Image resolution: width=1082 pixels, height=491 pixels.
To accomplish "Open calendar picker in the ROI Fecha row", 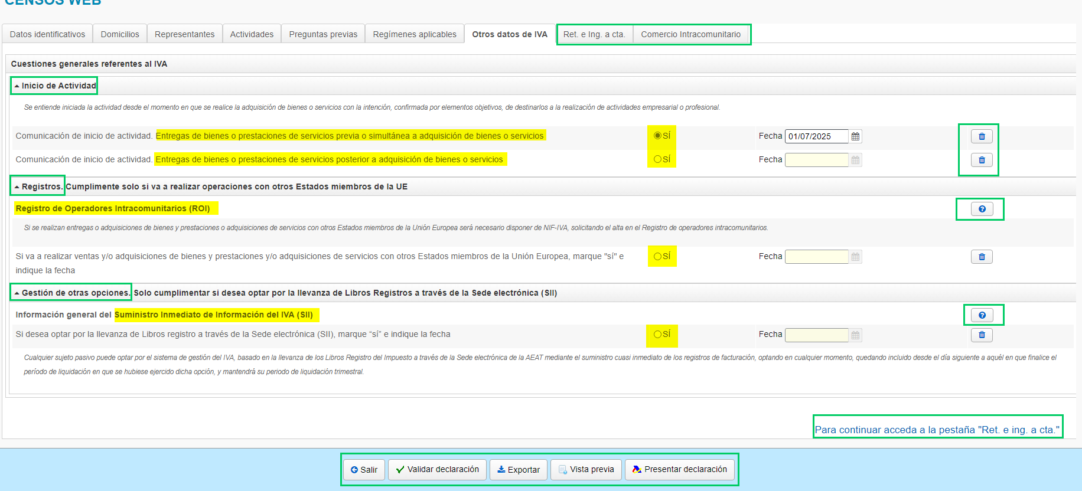I will click(855, 257).
